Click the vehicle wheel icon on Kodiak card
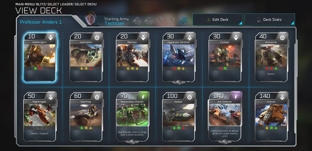 click(x=190, y=97)
